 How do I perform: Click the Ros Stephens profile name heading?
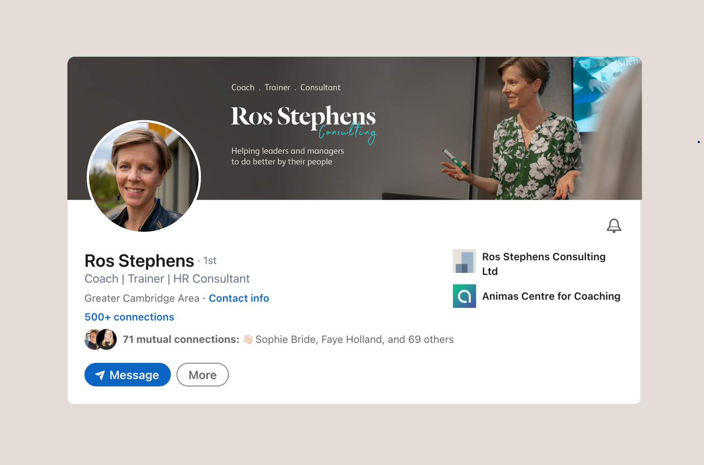(x=139, y=261)
